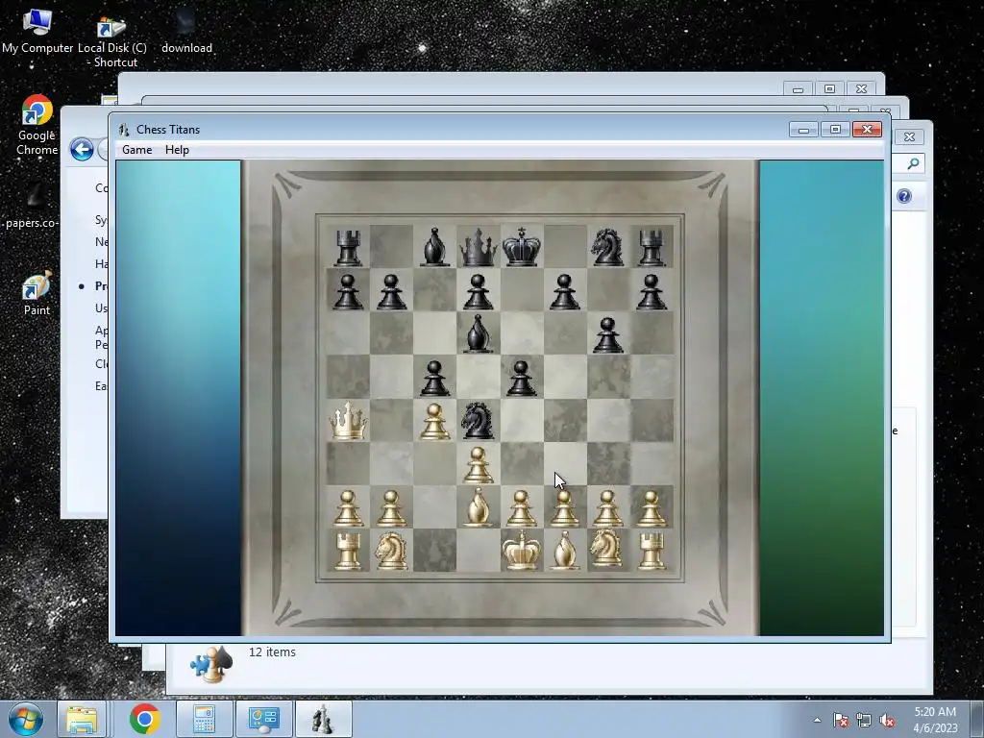984x738 pixels.
Task: Select the white knight on b1
Action: (x=391, y=551)
